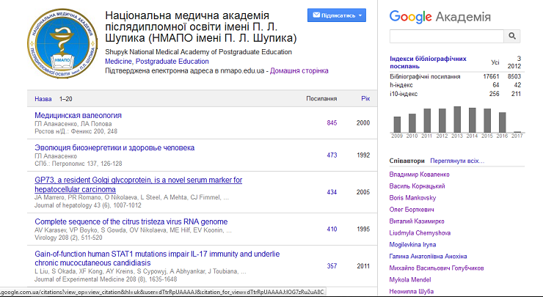Viewport: 543px width, 297px height.
Task: Click the year 2000 value
Action: coord(363,123)
